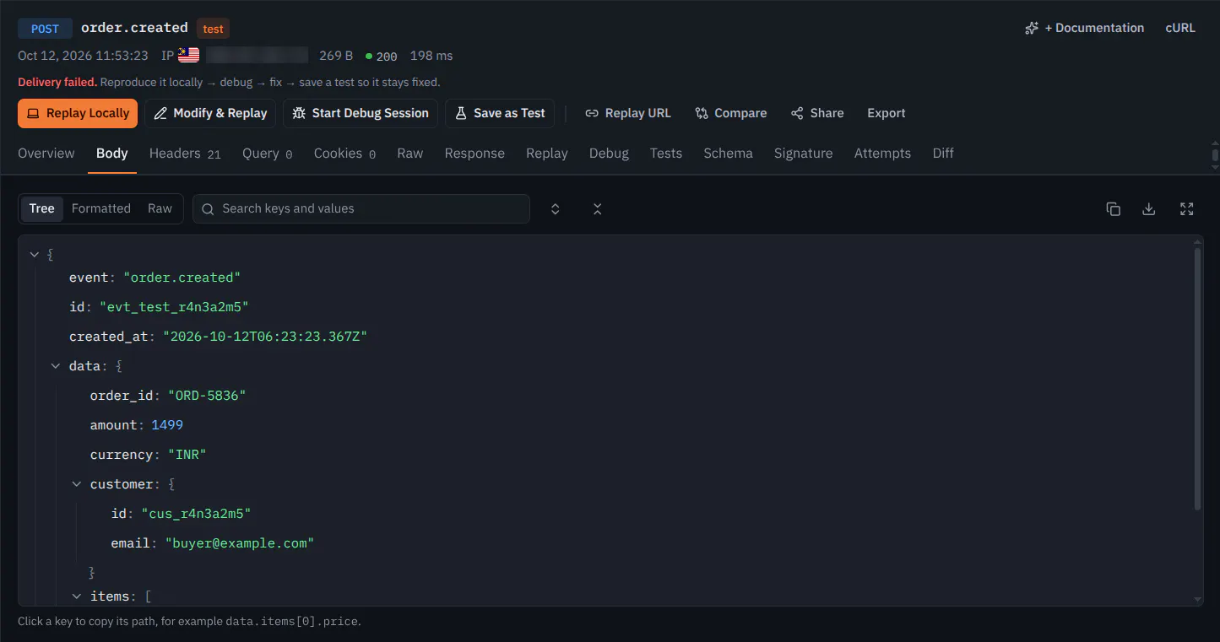Start a debug session
The image size is (1220, 642).
coord(361,113)
